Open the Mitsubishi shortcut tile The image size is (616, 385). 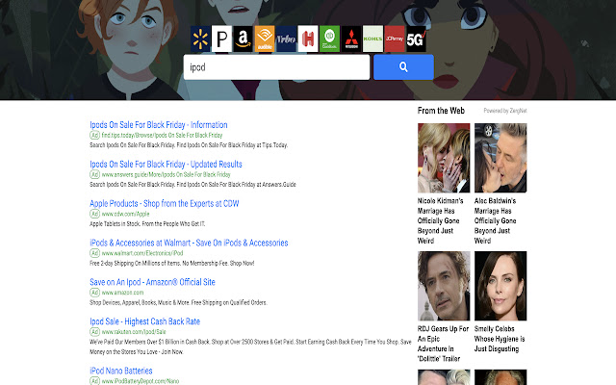tap(351, 38)
